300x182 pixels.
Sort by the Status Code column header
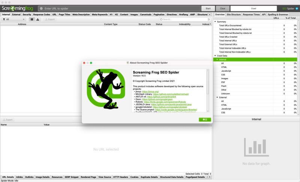144,24
